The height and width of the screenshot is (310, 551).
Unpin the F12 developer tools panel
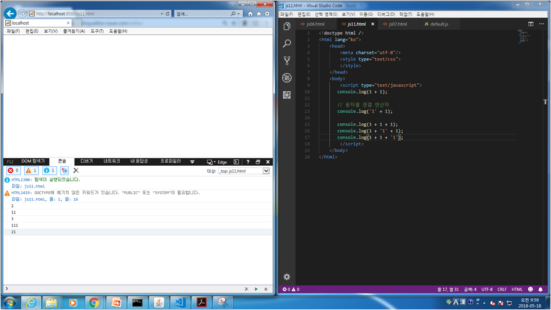pyautogui.click(x=258, y=162)
